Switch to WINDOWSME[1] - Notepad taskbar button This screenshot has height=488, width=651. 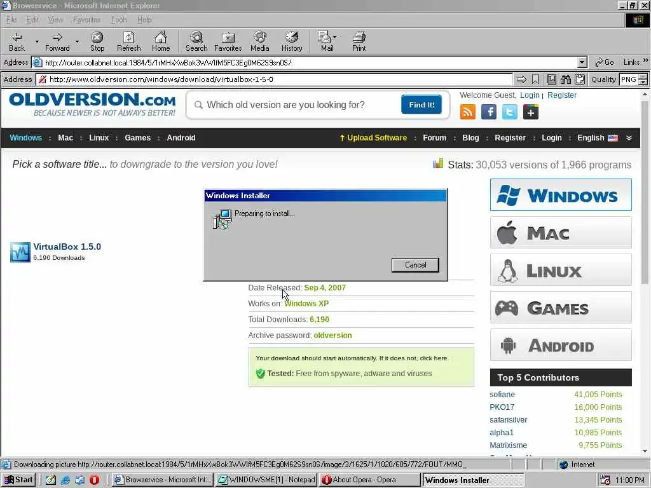[267, 480]
